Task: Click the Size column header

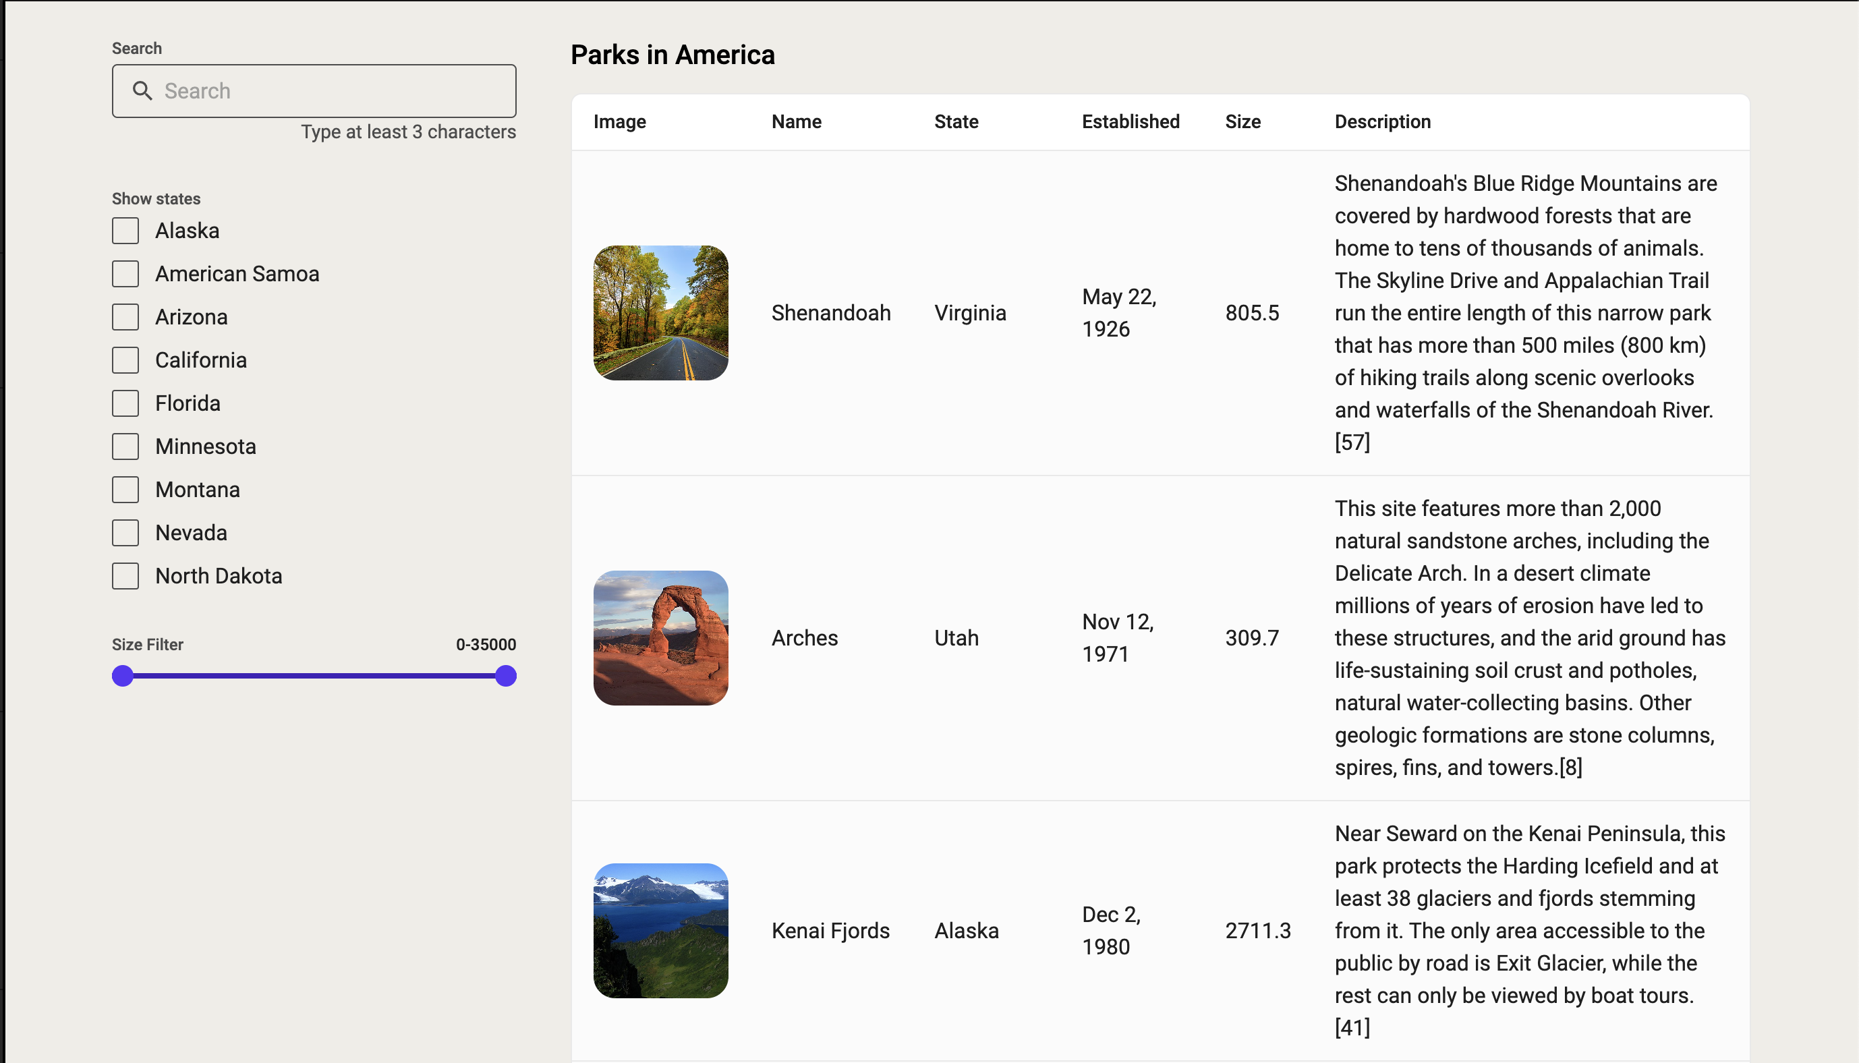Action: (x=1242, y=121)
